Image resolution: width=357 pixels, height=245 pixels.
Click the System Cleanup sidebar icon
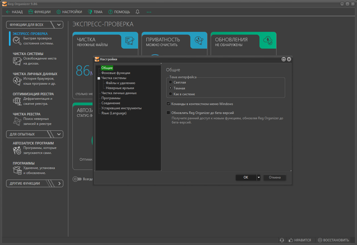[x=17, y=61]
